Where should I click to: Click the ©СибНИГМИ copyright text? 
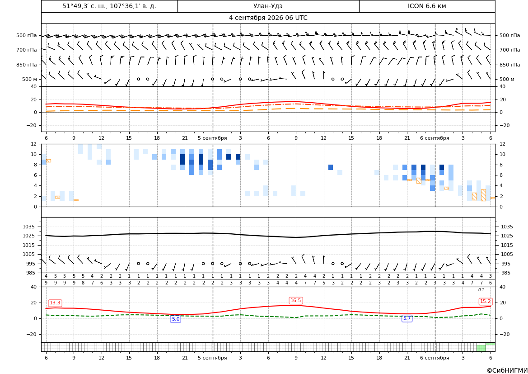[507, 370]
